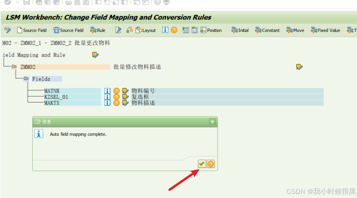Toggle display/change mode icon in toolbar
The image size is (357, 198).
7,30
